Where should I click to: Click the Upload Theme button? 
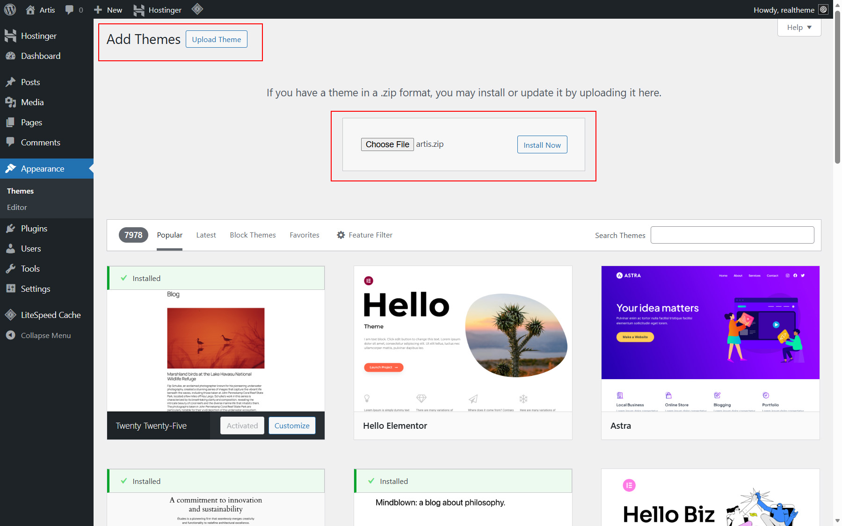(x=216, y=40)
